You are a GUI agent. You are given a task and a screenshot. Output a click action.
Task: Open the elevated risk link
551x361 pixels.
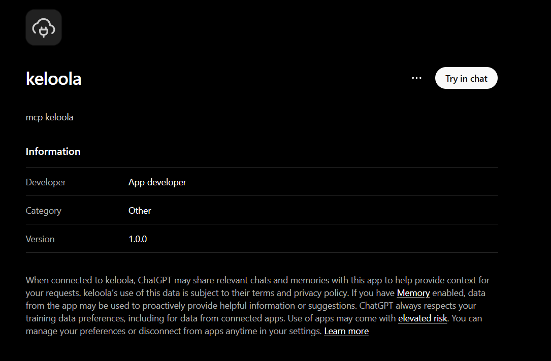pyautogui.click(x=423, y=318)
